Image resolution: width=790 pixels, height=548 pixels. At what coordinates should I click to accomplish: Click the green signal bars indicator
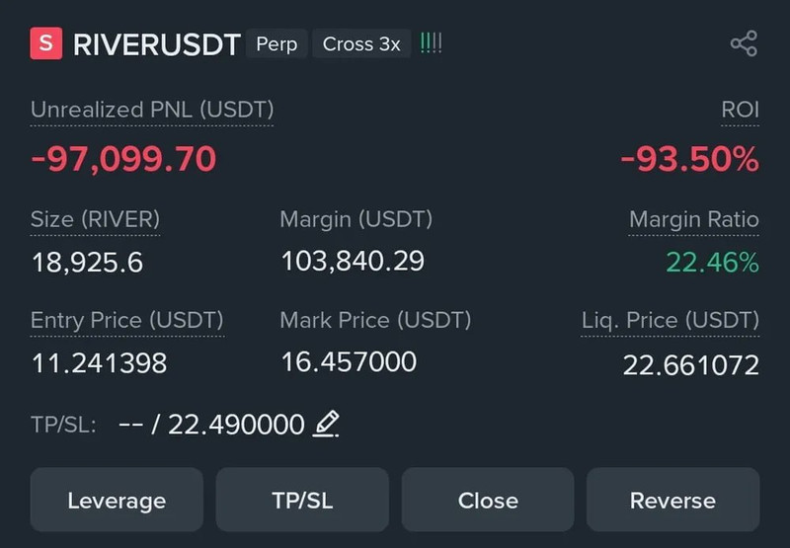tap(431, 43)
